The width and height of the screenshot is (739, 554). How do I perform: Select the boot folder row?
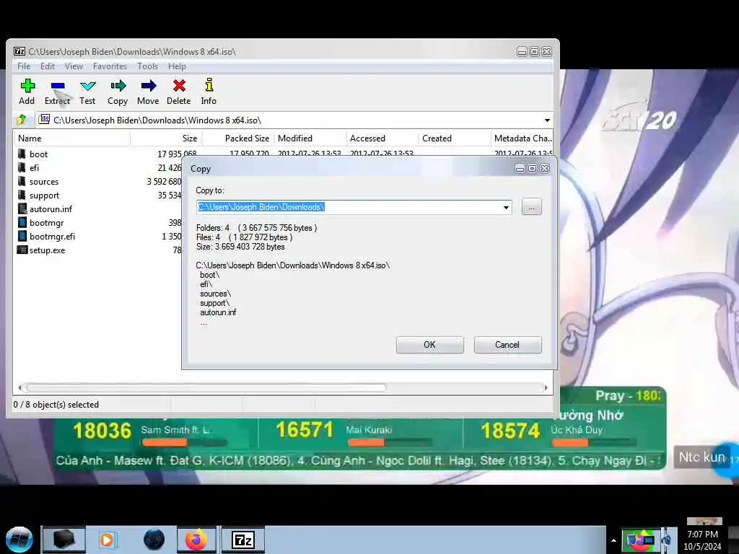pos(38,154)
